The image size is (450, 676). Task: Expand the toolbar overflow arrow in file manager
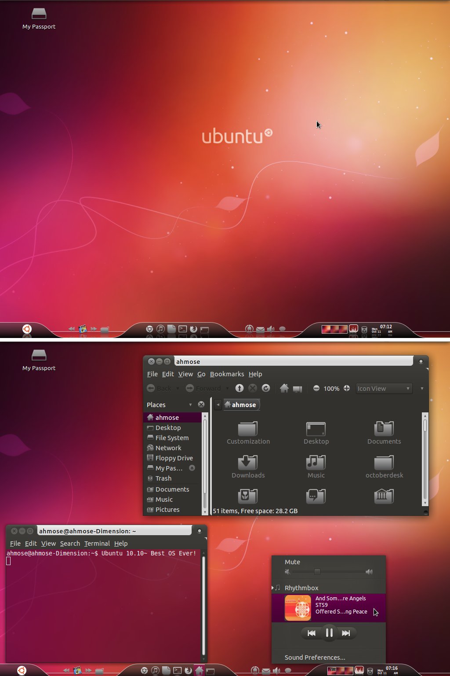(x=422, y=389)
